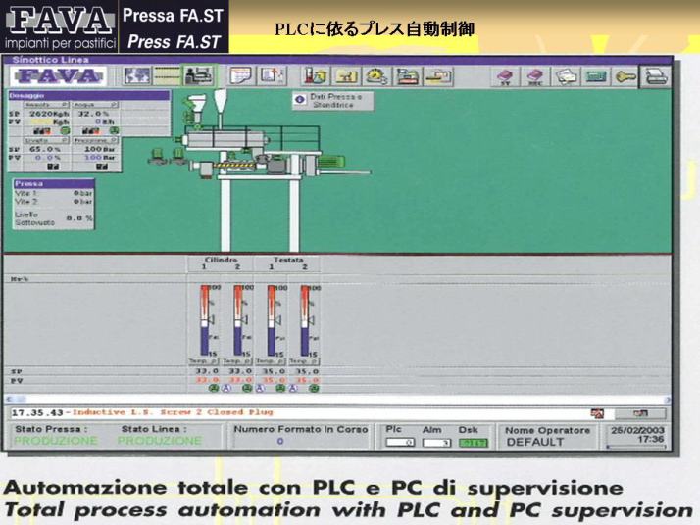Toggle green circle under Testata 2 column
Screen dimensions: 700x525
click(315, 389)
